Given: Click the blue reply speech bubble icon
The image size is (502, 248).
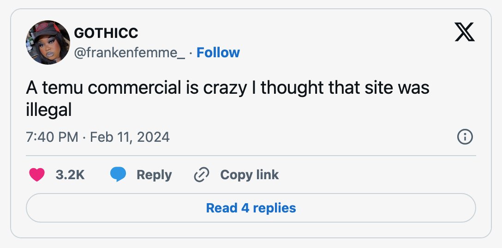Looking at the screenshot, I should [x=118, y=175].
